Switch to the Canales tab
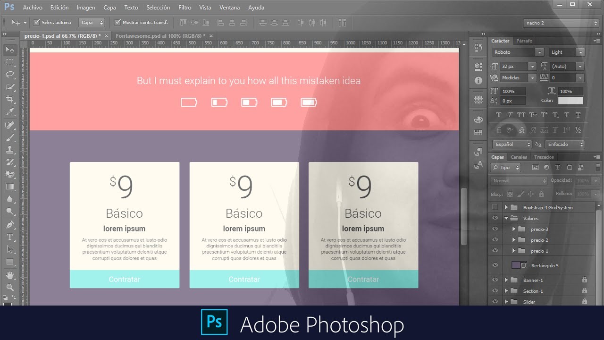Viewport: 604px width, 340px height. (x=519, y=157)
